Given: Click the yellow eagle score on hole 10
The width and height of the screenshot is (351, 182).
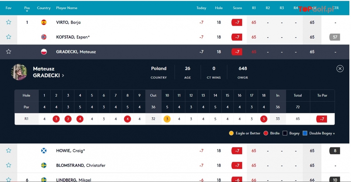Looking at the screenshot, I should coord(167,119).
